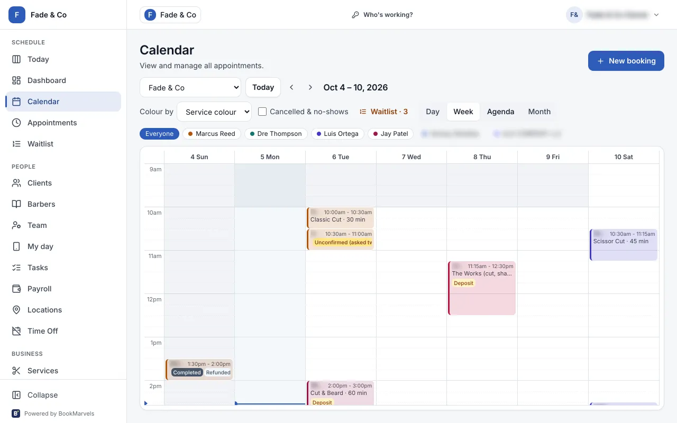
Task: Open Tasks checklist icon
Action: tap(16, 268)
